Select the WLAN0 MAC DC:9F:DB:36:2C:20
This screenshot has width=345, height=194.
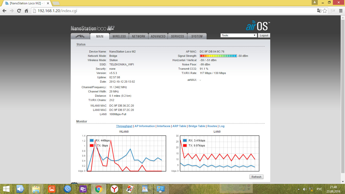[x=121, y=106]
